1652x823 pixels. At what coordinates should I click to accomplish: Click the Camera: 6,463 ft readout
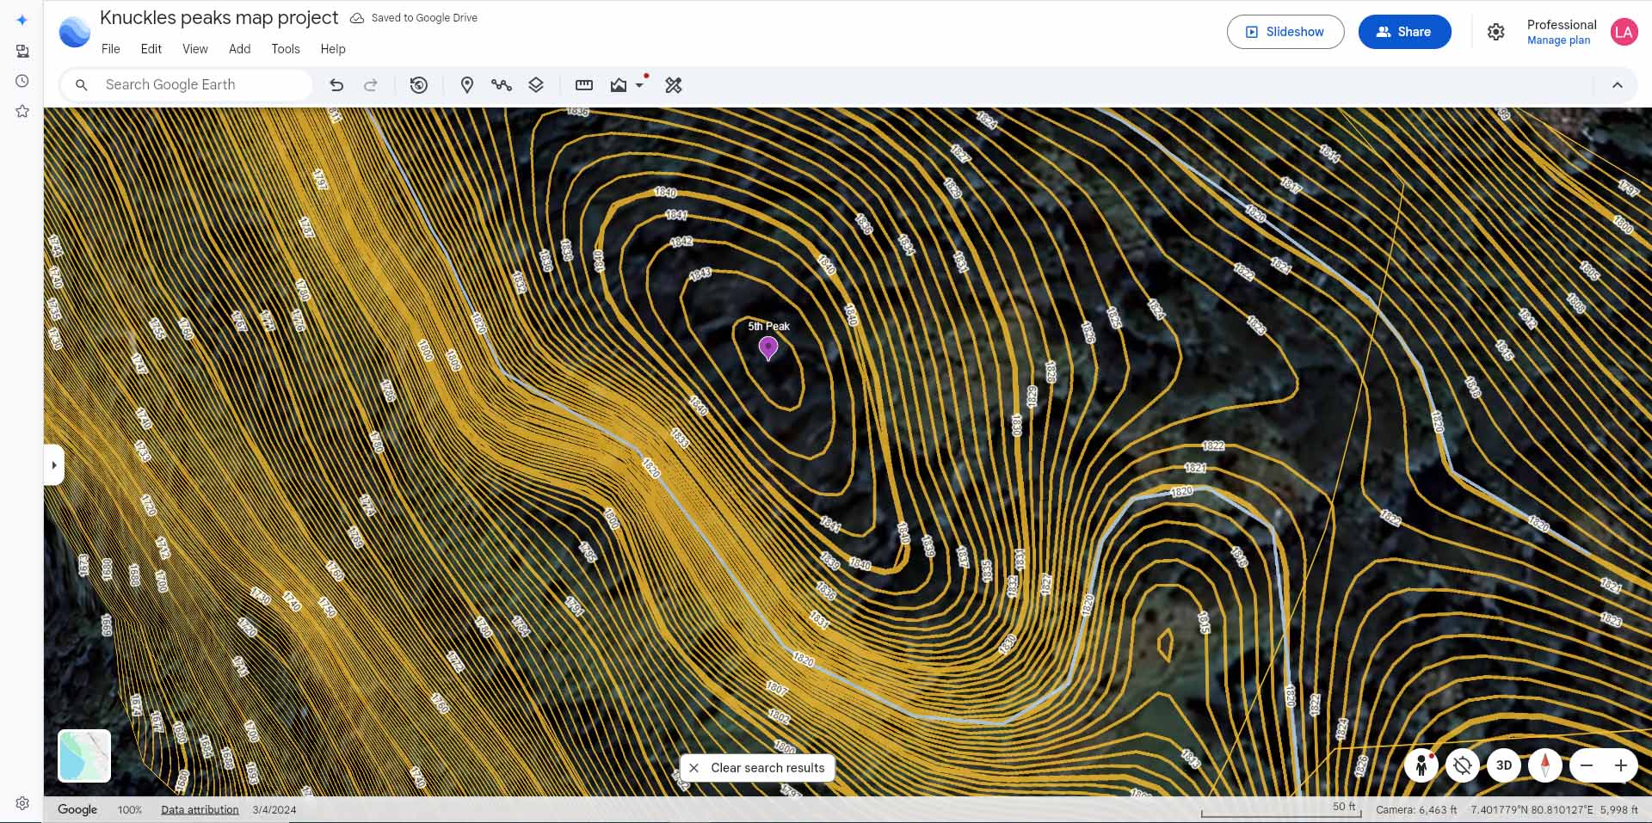[x=1416, y=810]
